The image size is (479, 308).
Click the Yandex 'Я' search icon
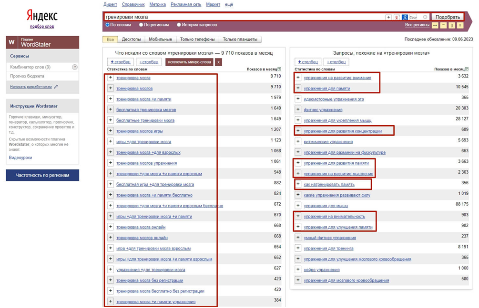tap(397, 18)
